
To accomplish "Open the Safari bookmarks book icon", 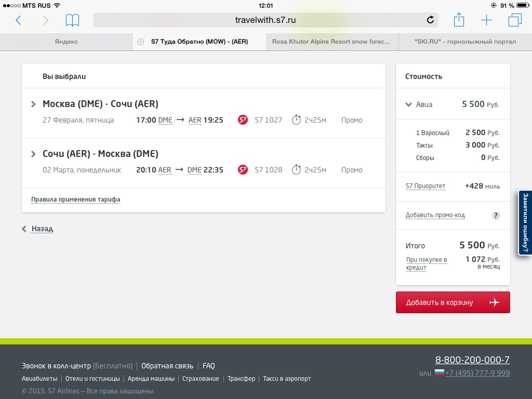I will tap(72, 20).
